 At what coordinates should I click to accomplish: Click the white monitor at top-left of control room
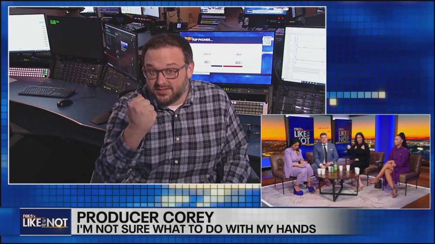[x=29, y=33]
